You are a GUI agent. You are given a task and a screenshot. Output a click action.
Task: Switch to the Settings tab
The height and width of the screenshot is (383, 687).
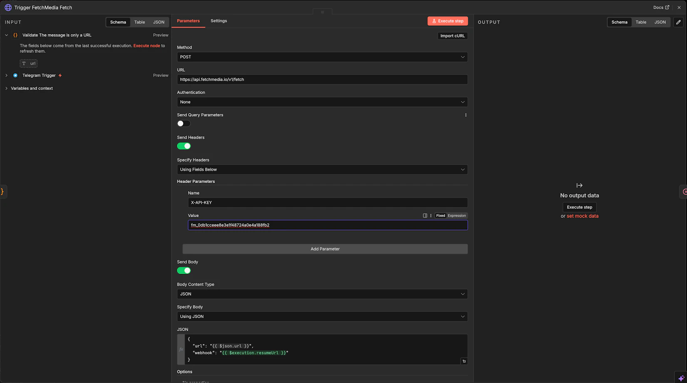[219, 21]
